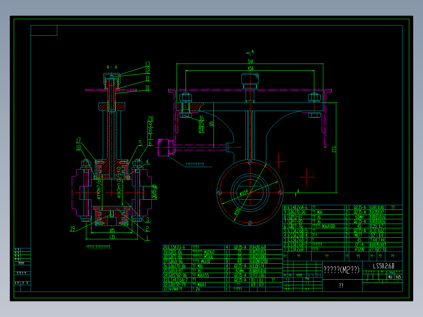423x317 pixels.
Task: Select the '7.44' unit weight in row 3
Action: pyautogui.click(x=373, y=240)
